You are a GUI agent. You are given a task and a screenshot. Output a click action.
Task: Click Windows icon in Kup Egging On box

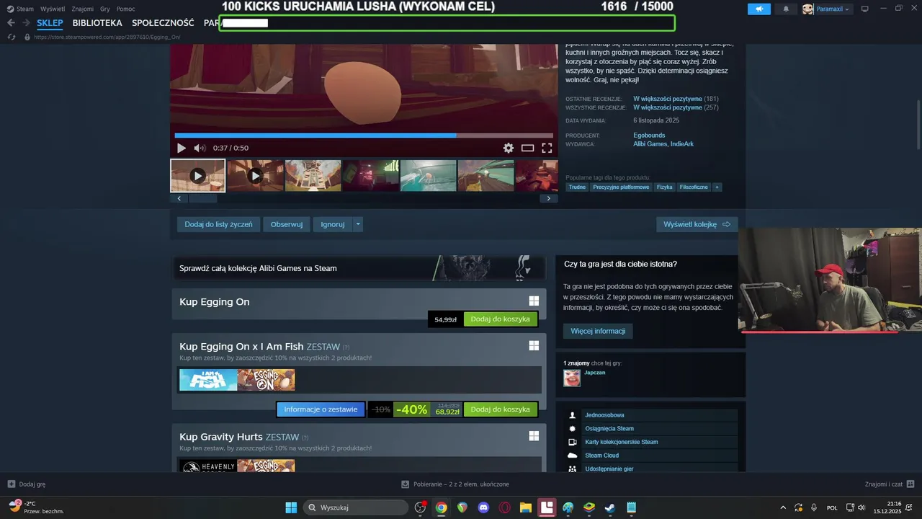tap(534, 301)
